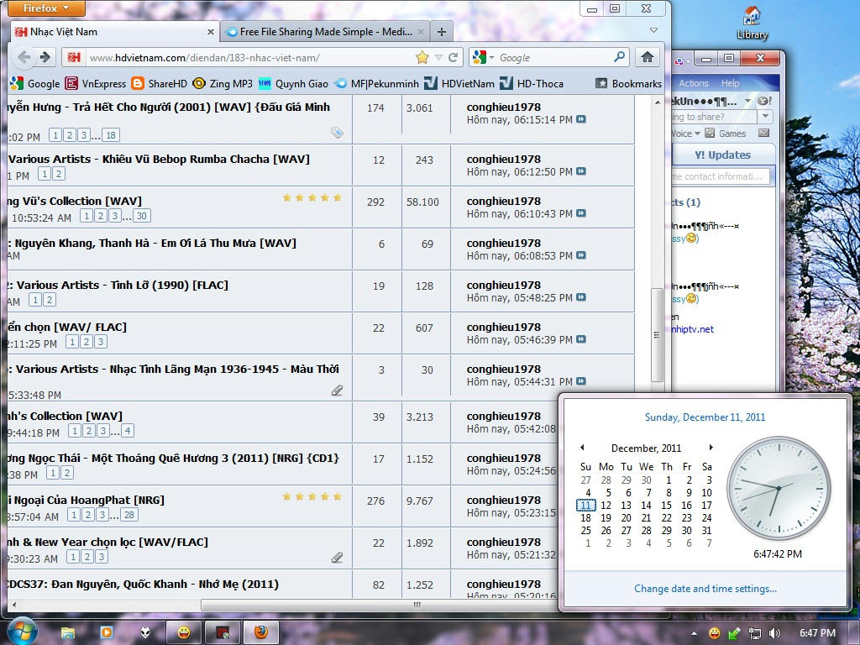Open the URL history dropdown arrow

pos(438,57)
